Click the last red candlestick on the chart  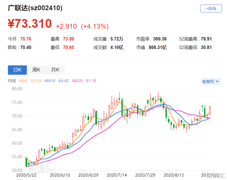[210, 111]
